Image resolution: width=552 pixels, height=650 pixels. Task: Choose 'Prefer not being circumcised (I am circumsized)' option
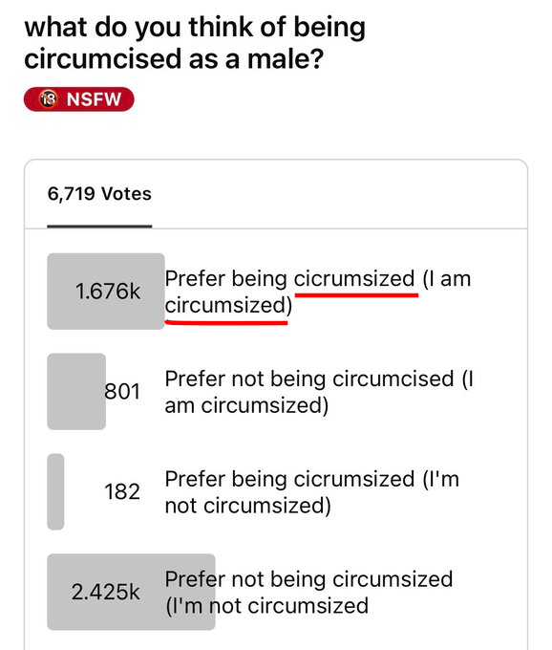coord(319,392)
